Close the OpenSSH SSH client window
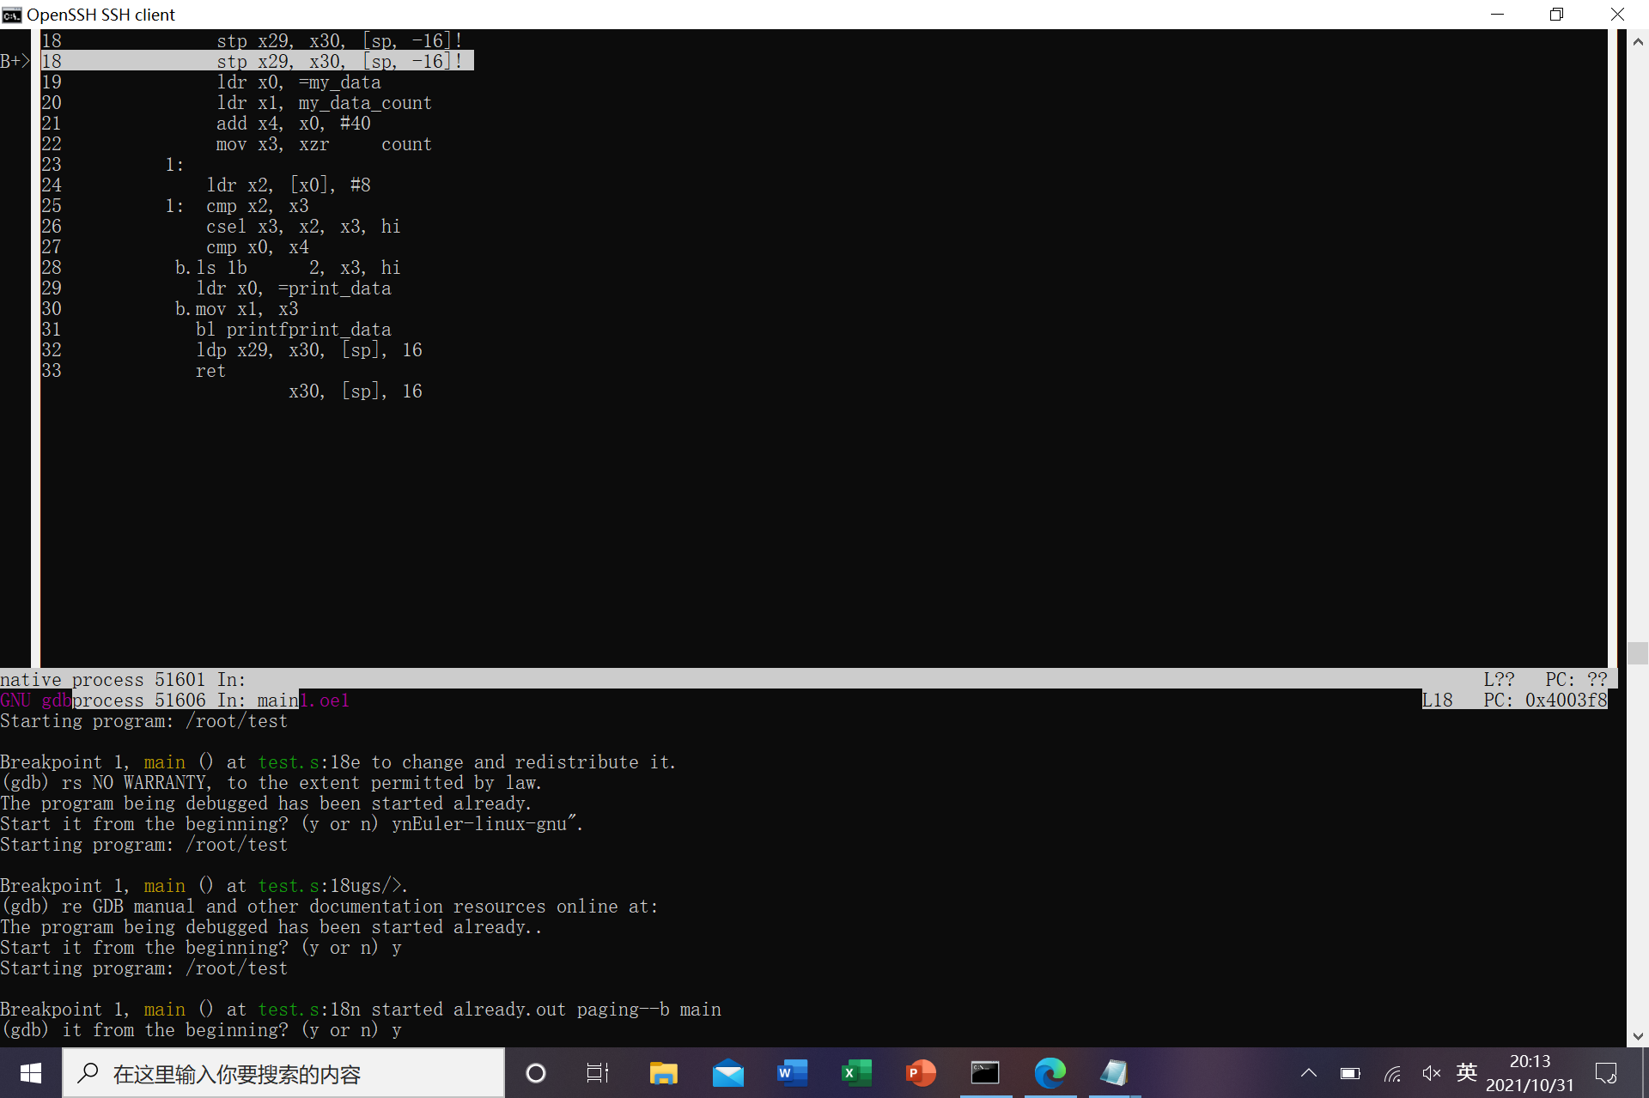This screenshot has width=1649, height=1098. 1617,15
